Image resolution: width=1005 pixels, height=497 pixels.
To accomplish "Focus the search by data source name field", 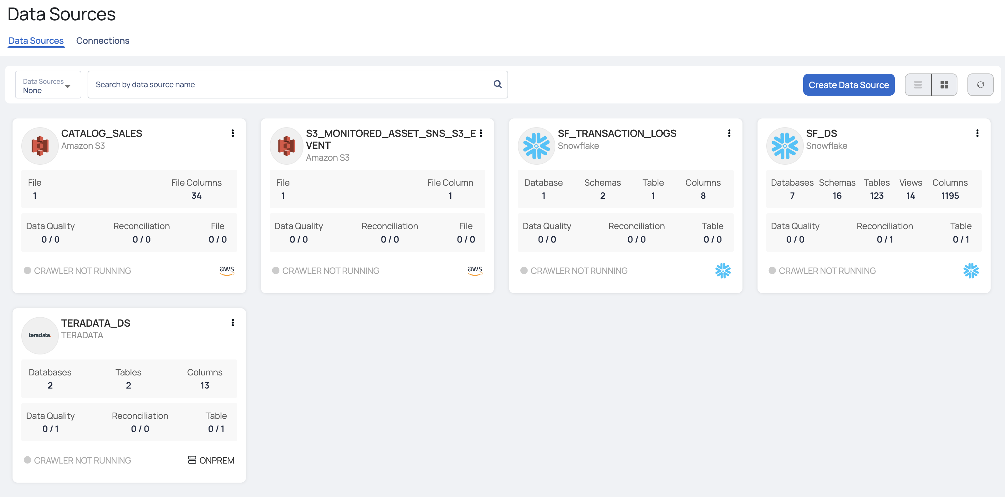I will pyautogui.click(x=289, y=85).
